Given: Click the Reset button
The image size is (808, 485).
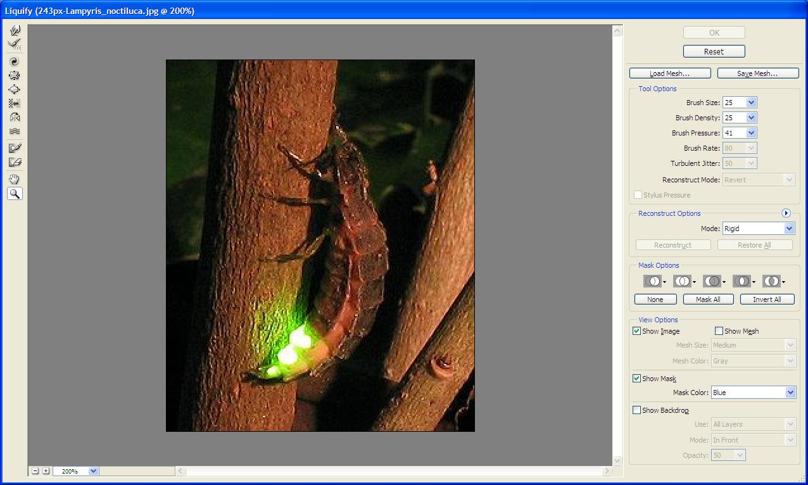Looking at the screenshot, I should tap(714, 51).
